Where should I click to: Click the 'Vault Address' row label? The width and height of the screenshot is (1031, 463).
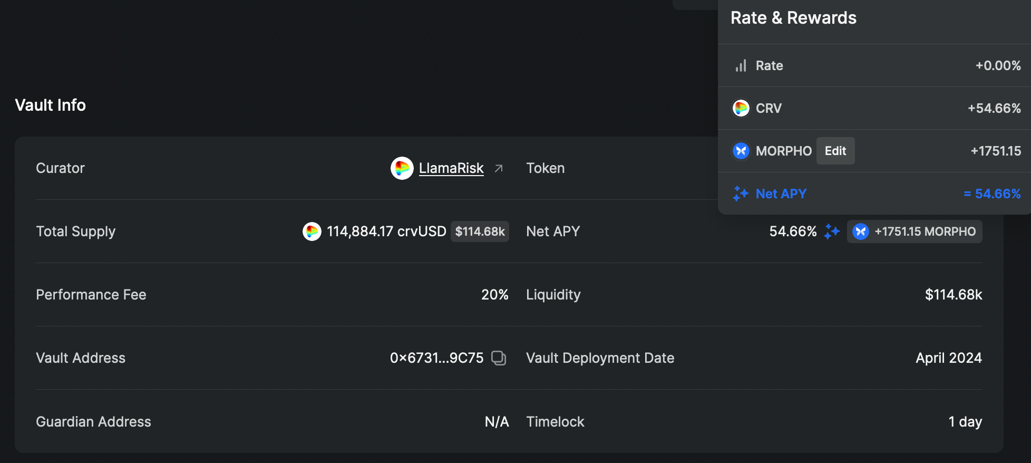(x=81, y=358)
